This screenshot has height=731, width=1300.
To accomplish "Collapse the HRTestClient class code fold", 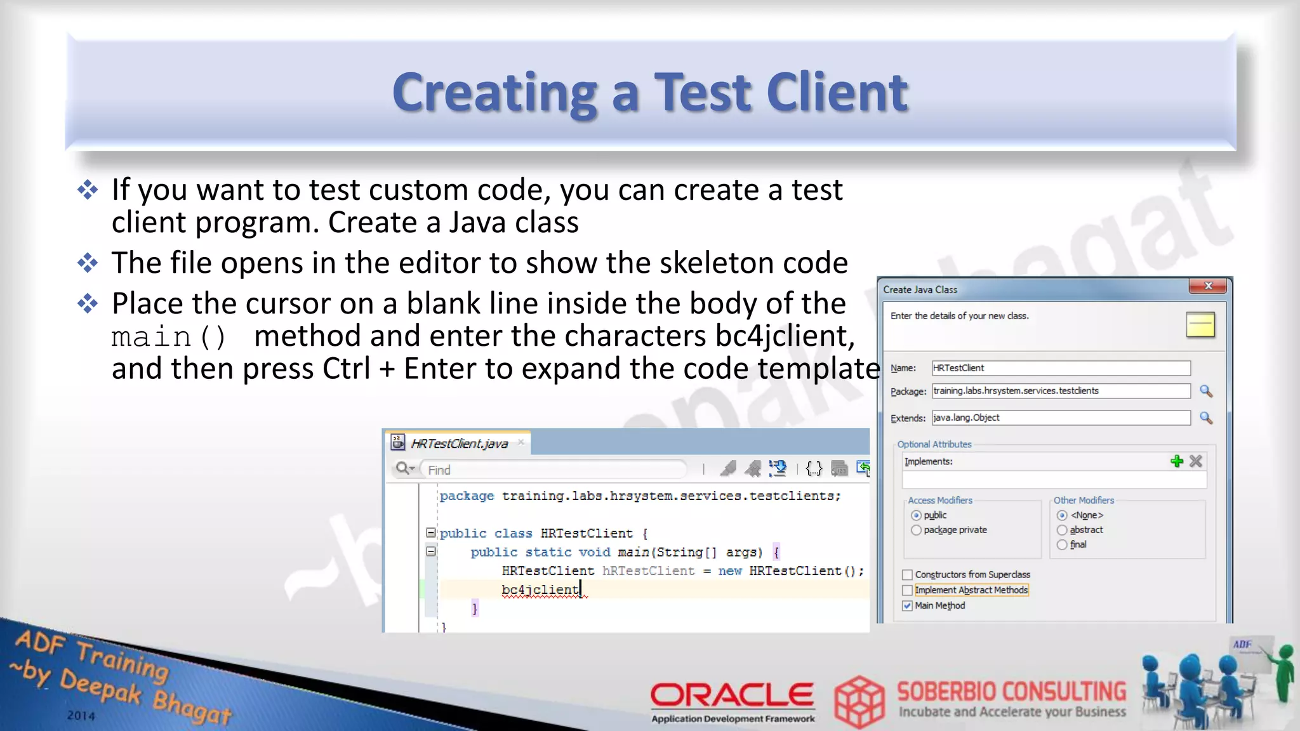I will [431, 533].
